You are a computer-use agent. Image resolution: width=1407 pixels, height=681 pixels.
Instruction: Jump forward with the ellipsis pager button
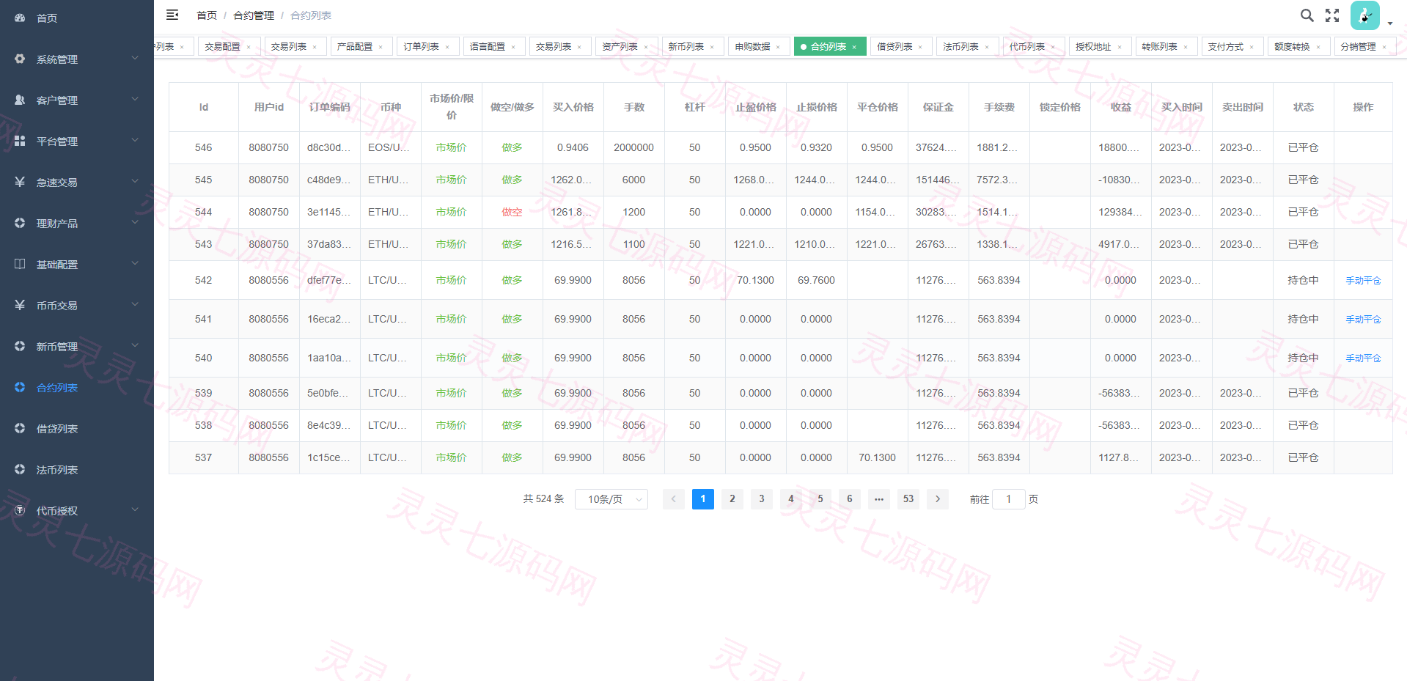click(879, 499)
